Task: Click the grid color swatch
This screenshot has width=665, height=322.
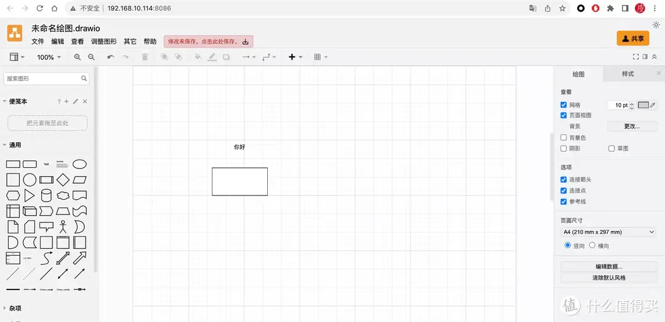Action: pyautogui.click(x=643, y=105)
